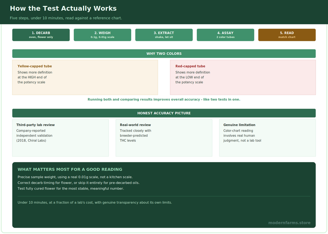Click 'at the LOW end of' text
328x234 pixels.
pyautogui.click(x=190, y=77)
